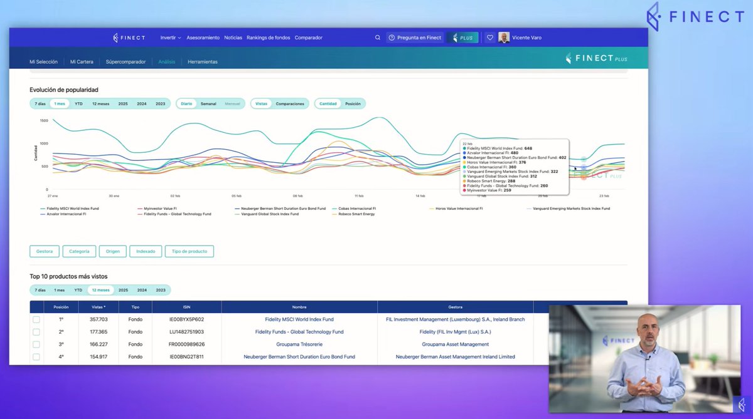Select 2023 in popularity chart range
The image size is (753, 419).
coord(161,104)
